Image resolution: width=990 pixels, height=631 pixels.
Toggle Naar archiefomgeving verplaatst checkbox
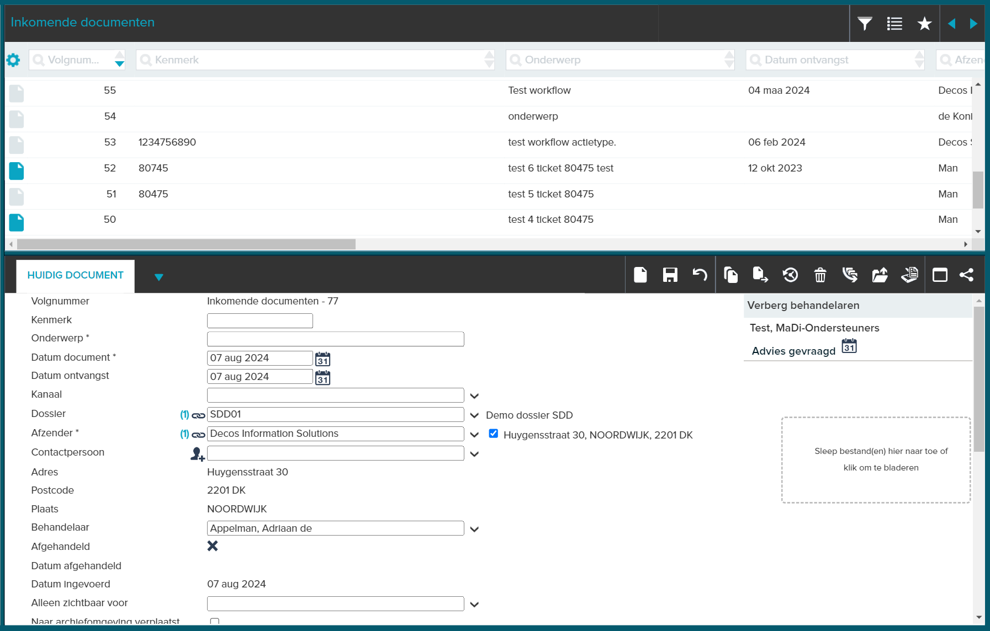215,622
